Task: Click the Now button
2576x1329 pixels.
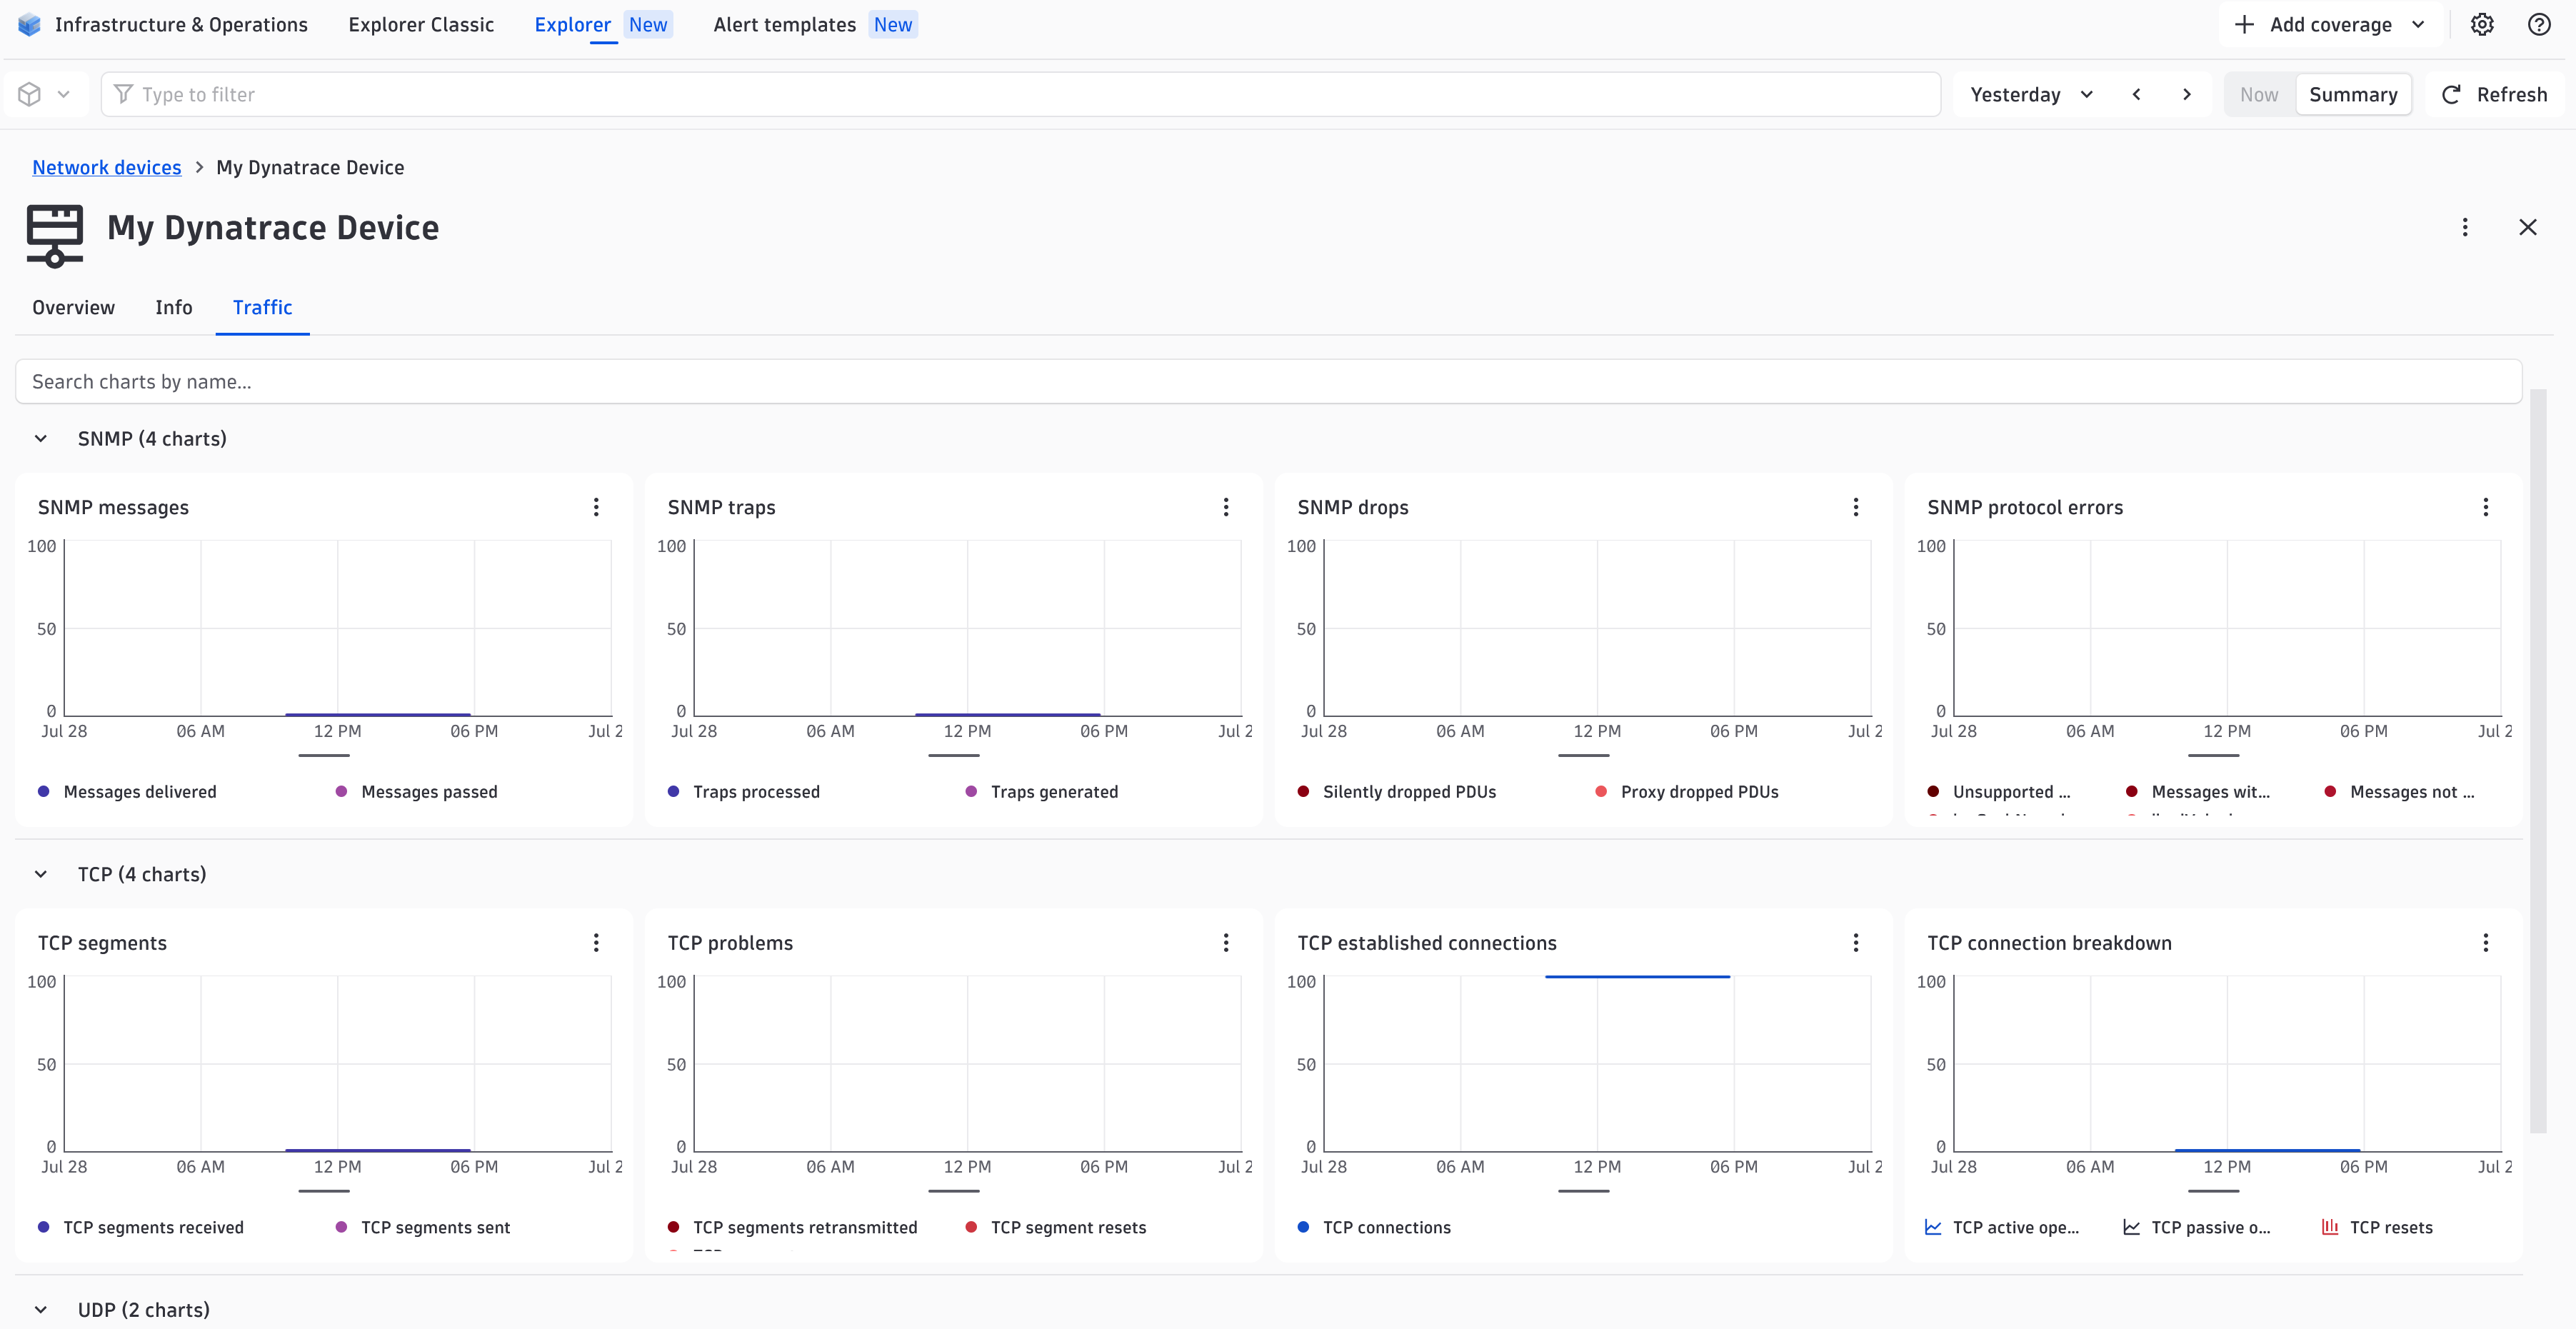Action: tap(2259, 95)
